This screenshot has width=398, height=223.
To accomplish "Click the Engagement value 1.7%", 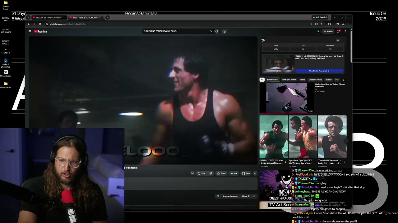I will tap(330, 49).
